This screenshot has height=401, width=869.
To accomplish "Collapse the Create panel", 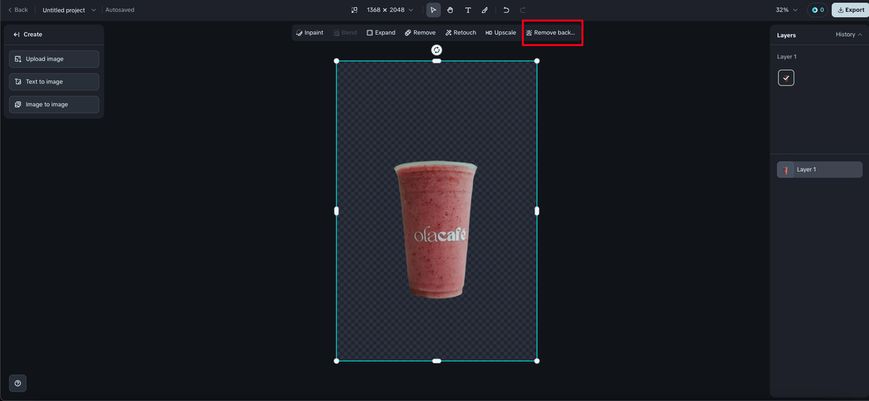I will (x=16, y=35).
